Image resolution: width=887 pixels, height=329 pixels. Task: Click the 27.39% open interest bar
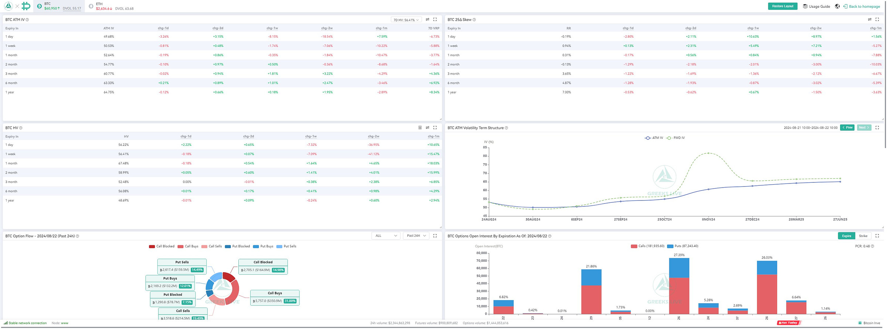(679, 286)
